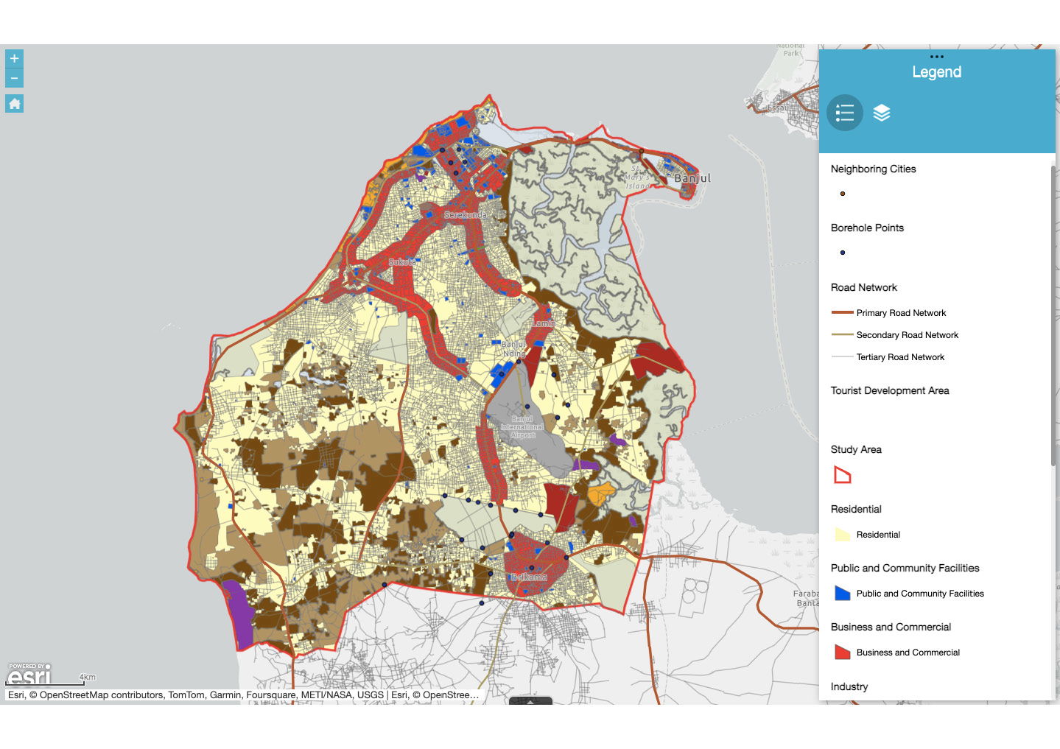Click the Powered by Esri logo

pos(28,675)
